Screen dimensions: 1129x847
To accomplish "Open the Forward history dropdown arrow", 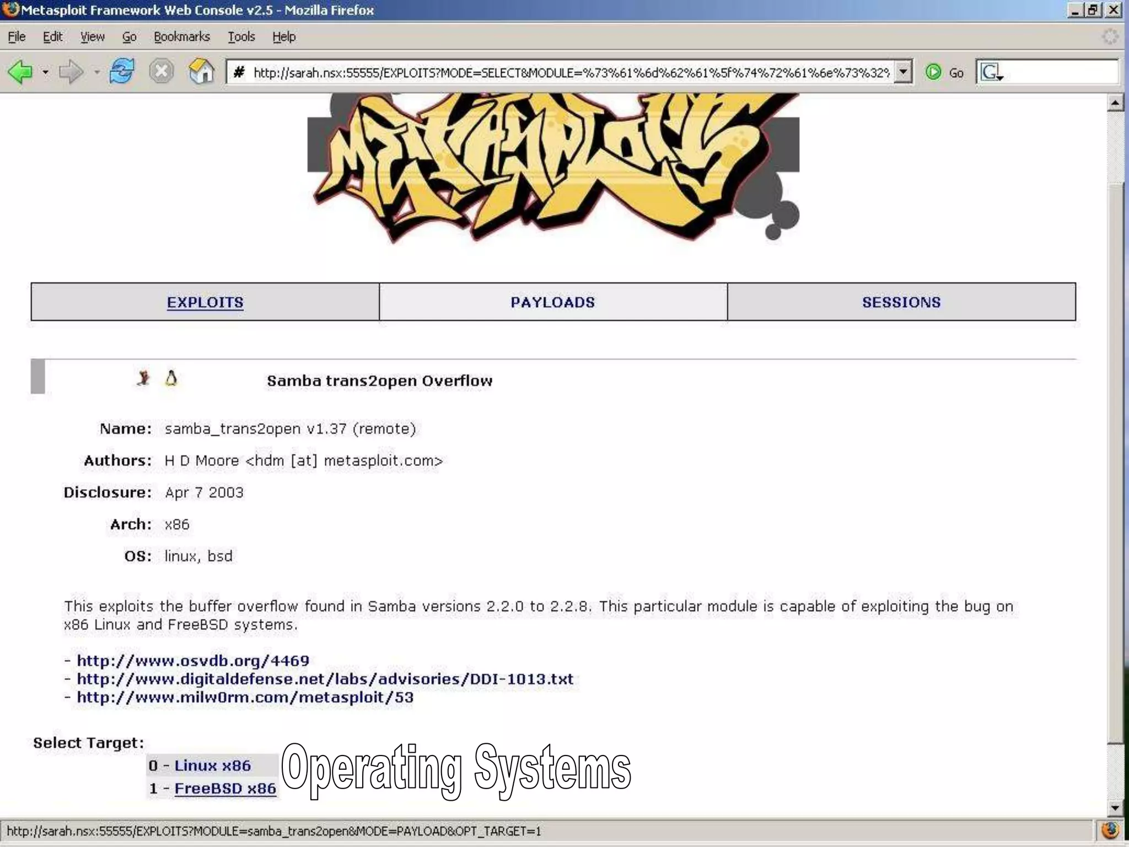I will pos(97,72).
